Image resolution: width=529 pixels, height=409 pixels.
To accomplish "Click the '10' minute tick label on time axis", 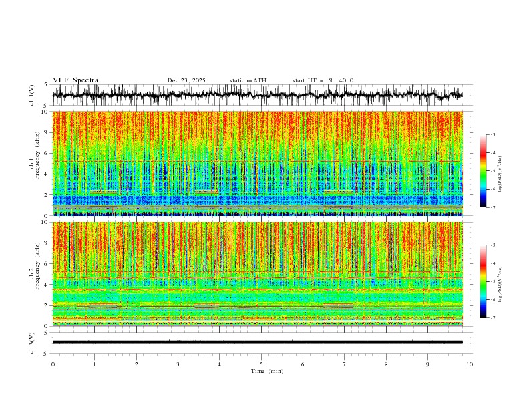I will [470, 364].
